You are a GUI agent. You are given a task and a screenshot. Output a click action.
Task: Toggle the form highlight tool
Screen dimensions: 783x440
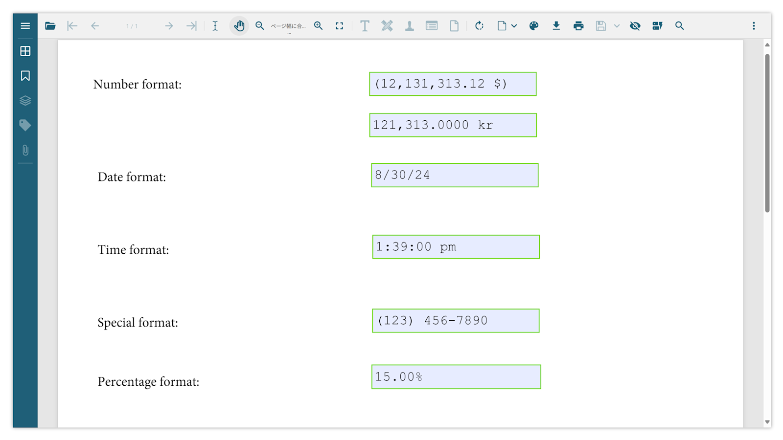(657, 26)
